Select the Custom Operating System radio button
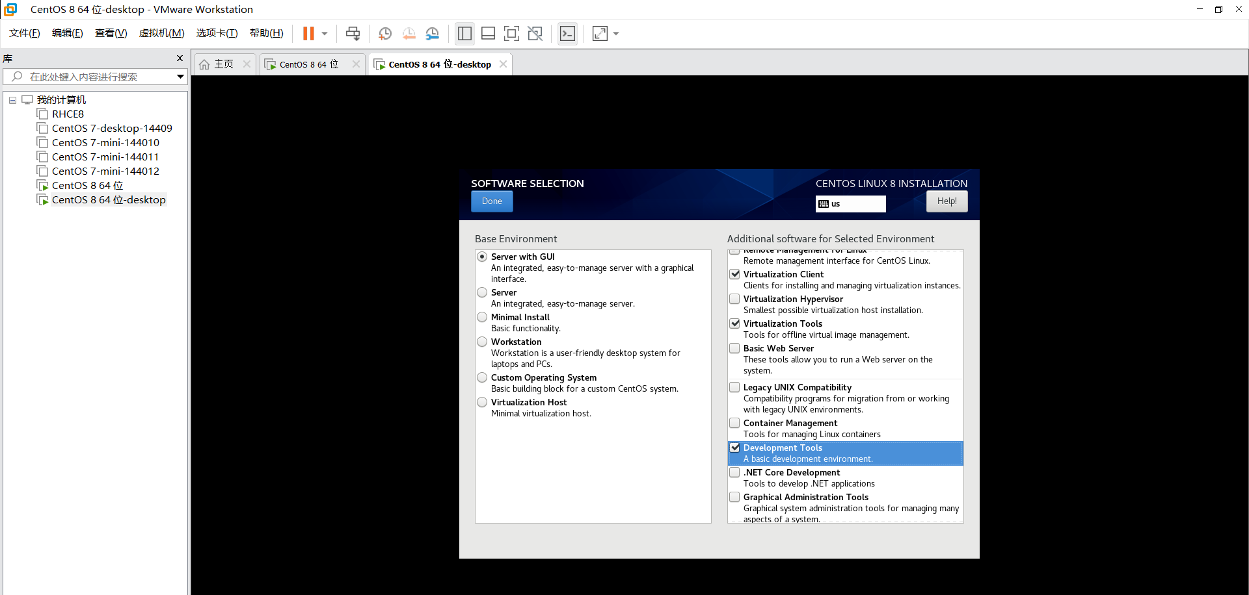 point(482,378)
